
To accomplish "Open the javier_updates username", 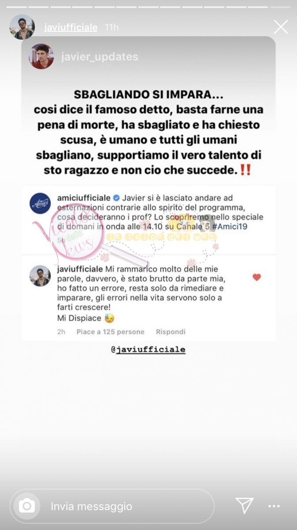I will coord(100,57).
